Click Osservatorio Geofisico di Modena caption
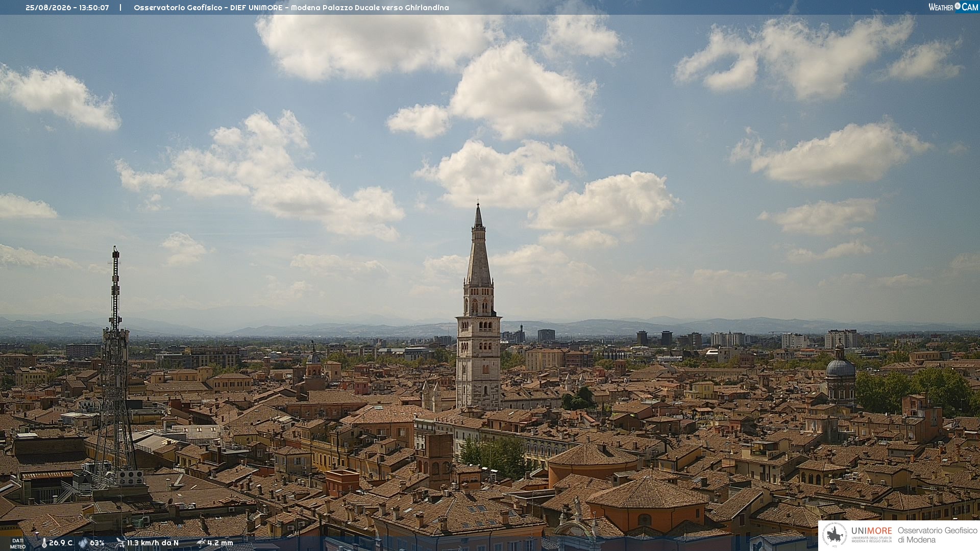This screenshot has width=980, height=551. click(x=937, y=535)
